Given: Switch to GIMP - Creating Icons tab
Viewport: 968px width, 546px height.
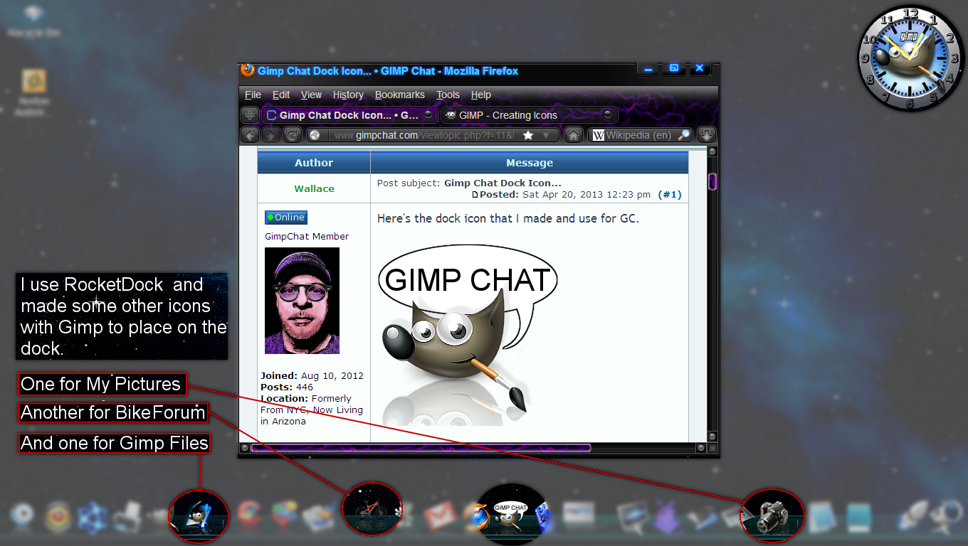Looking at the screenshot, I should coord(529,114).
